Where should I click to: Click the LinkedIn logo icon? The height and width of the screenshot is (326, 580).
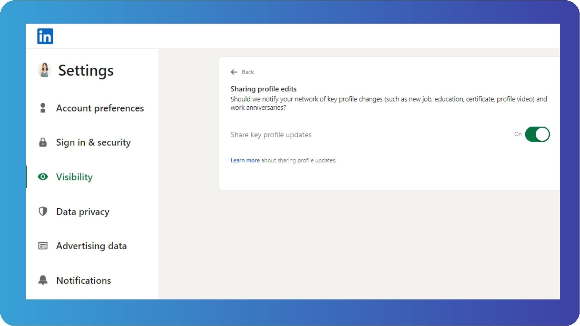pyautogui.click(x=45, y=36)
